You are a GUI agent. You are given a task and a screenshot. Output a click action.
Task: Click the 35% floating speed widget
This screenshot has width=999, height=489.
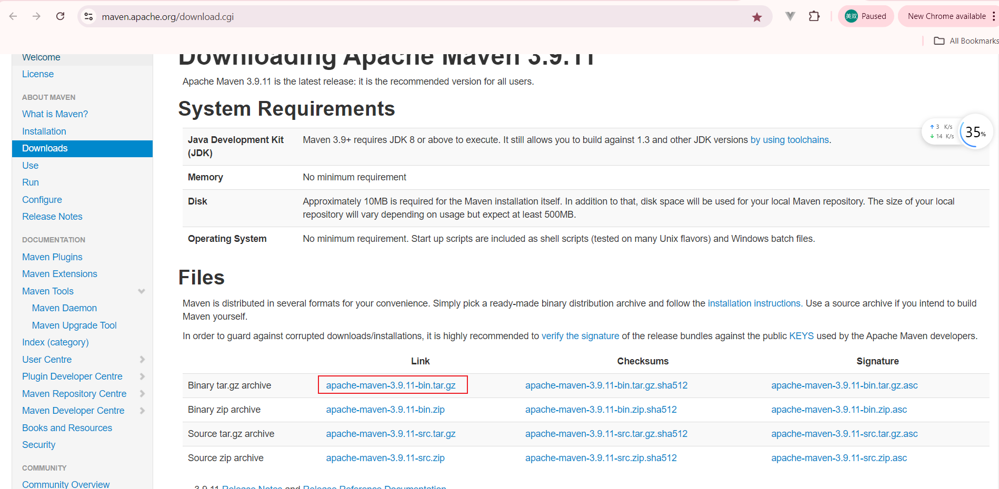click(x=975, y=131)
